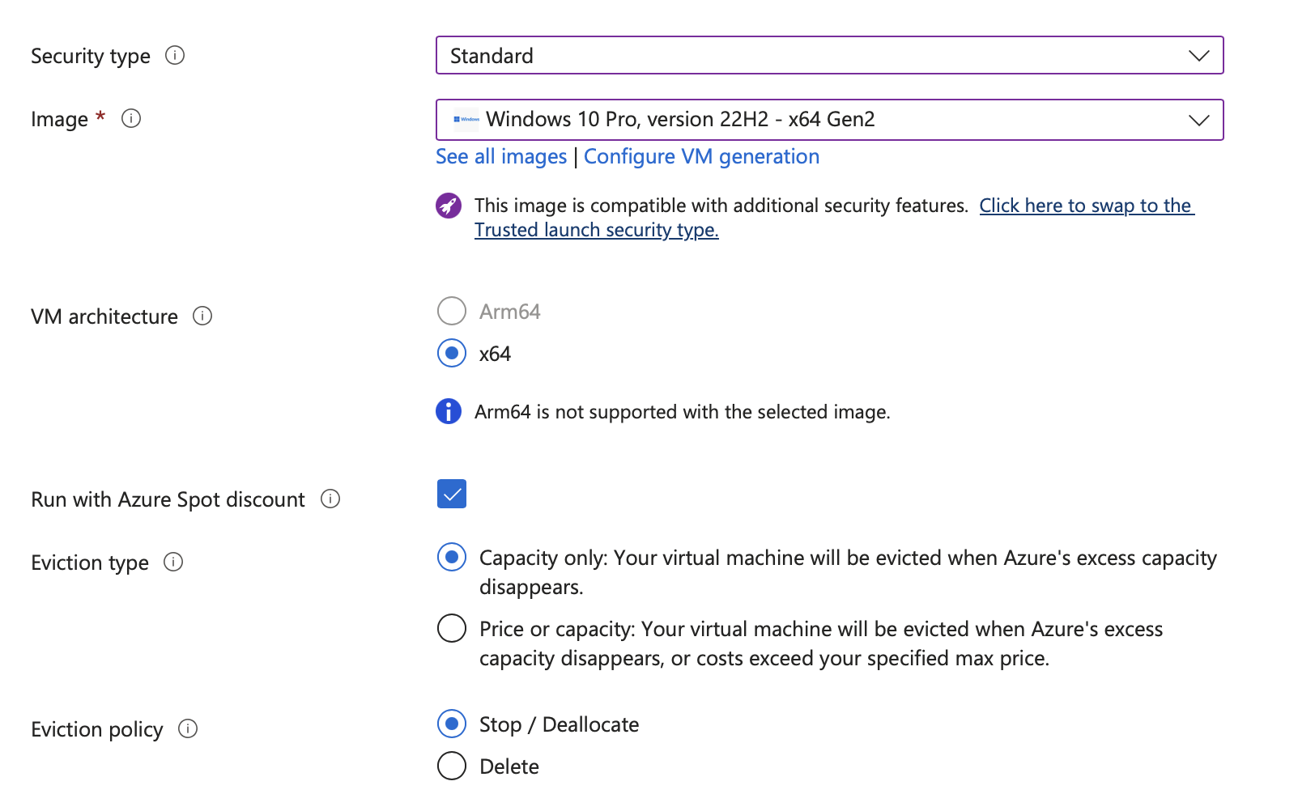Screen dimensions: 1315x811
Task: Expand the Image dropdown chevron
Action: coord(1198,120)
